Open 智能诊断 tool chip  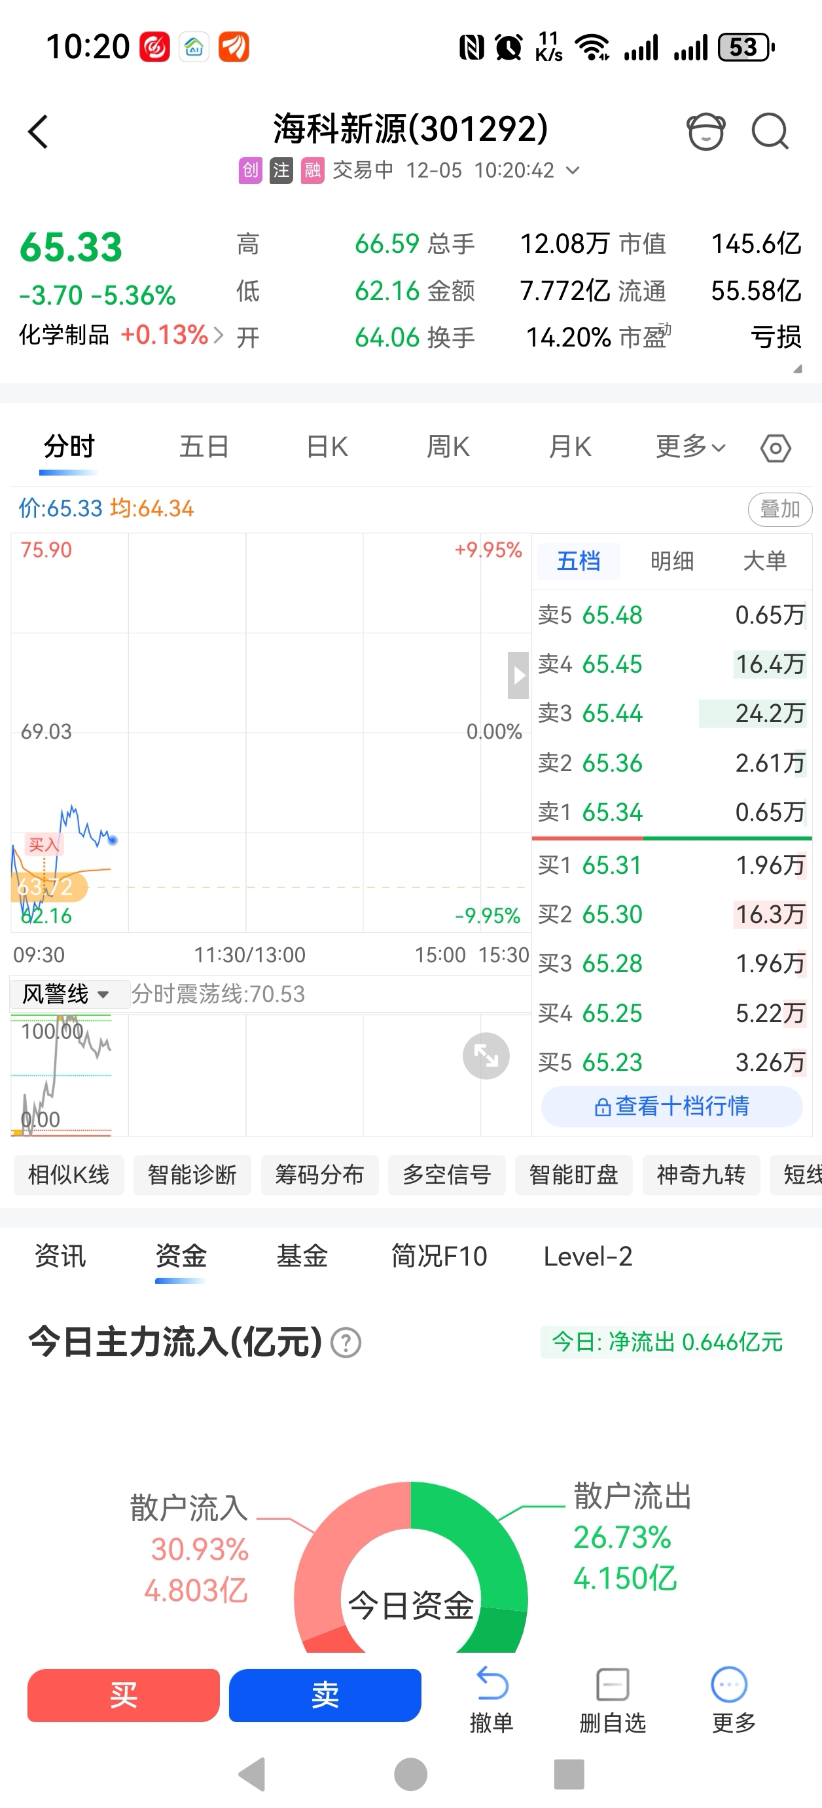point(192,1175)
